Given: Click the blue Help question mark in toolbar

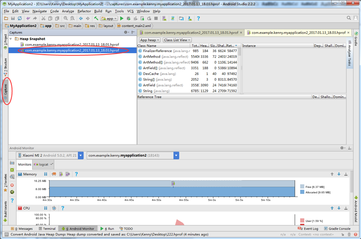Looking at the screenshot, I should (x=198, y=18).
